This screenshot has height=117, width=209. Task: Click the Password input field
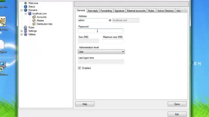pyautogui.click(x=101, y=31)
